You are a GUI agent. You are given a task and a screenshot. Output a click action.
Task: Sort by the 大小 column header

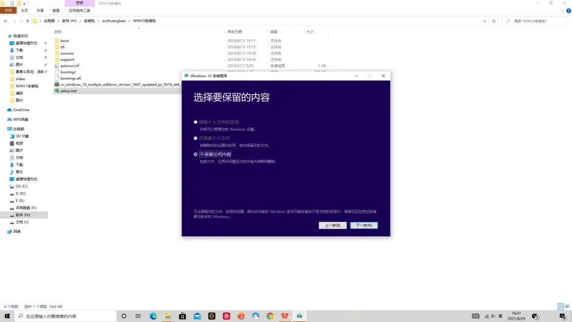[x=310, y=32]
